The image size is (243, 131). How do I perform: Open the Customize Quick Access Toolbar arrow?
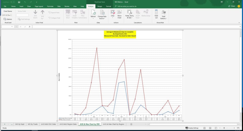[36, 2]
